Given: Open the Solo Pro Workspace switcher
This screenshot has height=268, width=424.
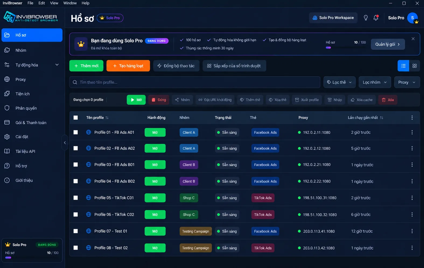Looking at the screenshot, I should point(333,18).
